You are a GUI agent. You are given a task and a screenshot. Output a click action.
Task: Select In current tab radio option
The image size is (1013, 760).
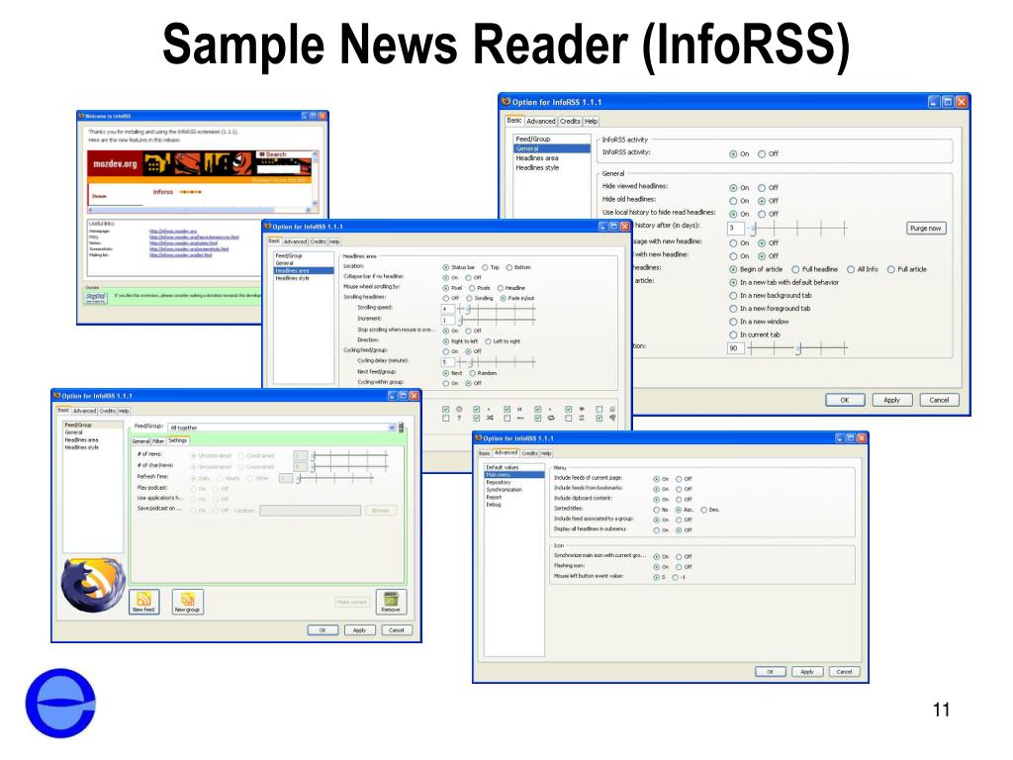(733, 334)
